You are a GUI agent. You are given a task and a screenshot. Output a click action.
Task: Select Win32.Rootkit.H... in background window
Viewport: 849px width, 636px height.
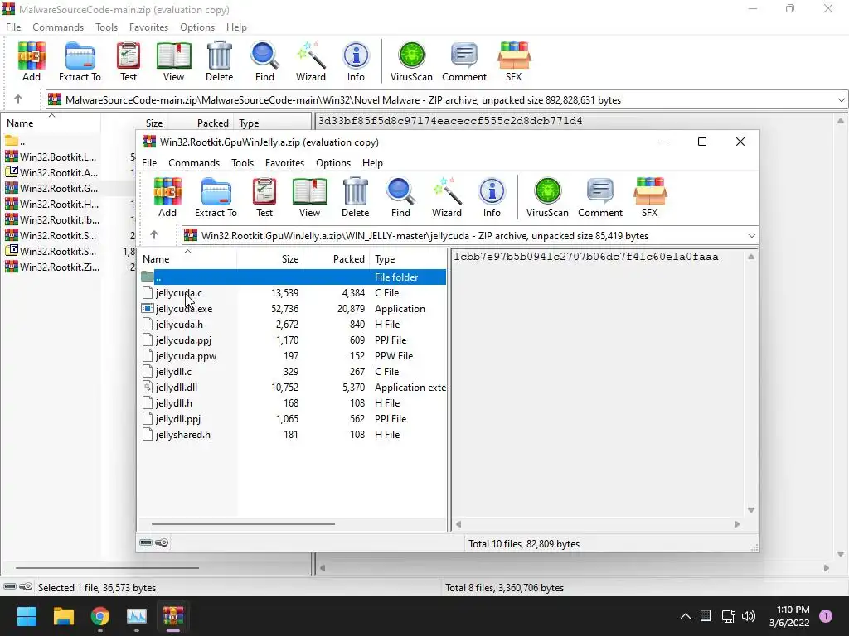[59, 204]
